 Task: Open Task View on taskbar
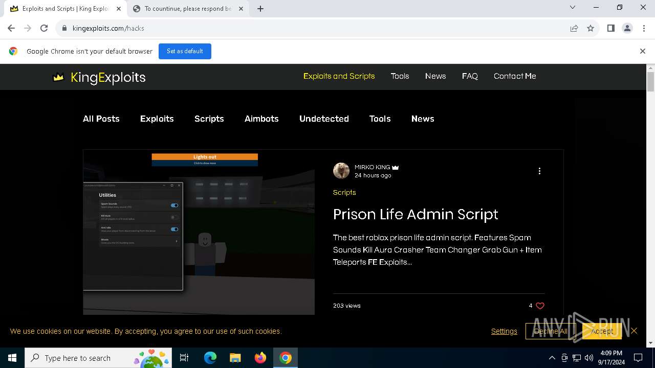pyautogui.click(x=184, y=358)
